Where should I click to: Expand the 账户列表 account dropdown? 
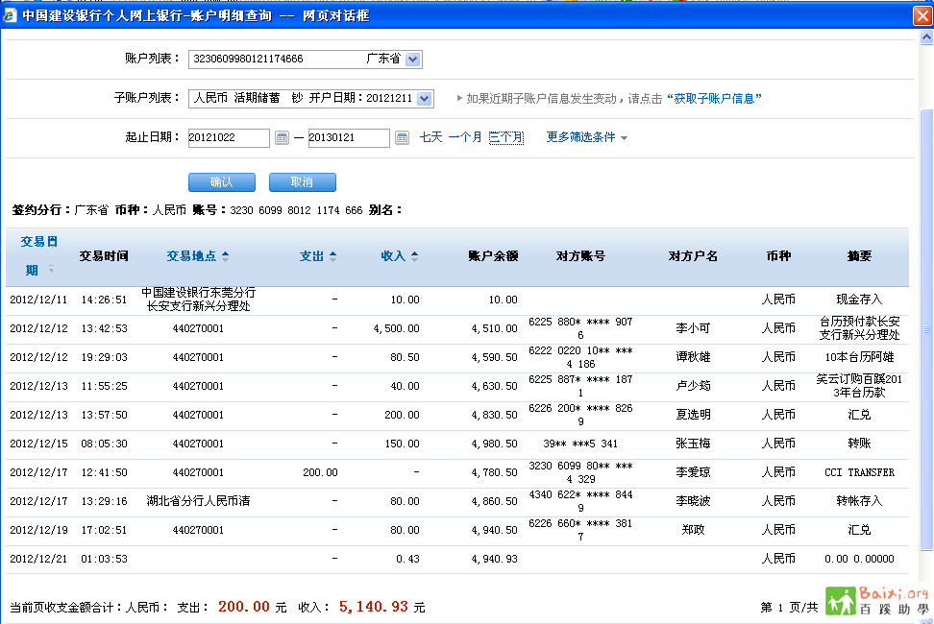click(x=413, y=60)
